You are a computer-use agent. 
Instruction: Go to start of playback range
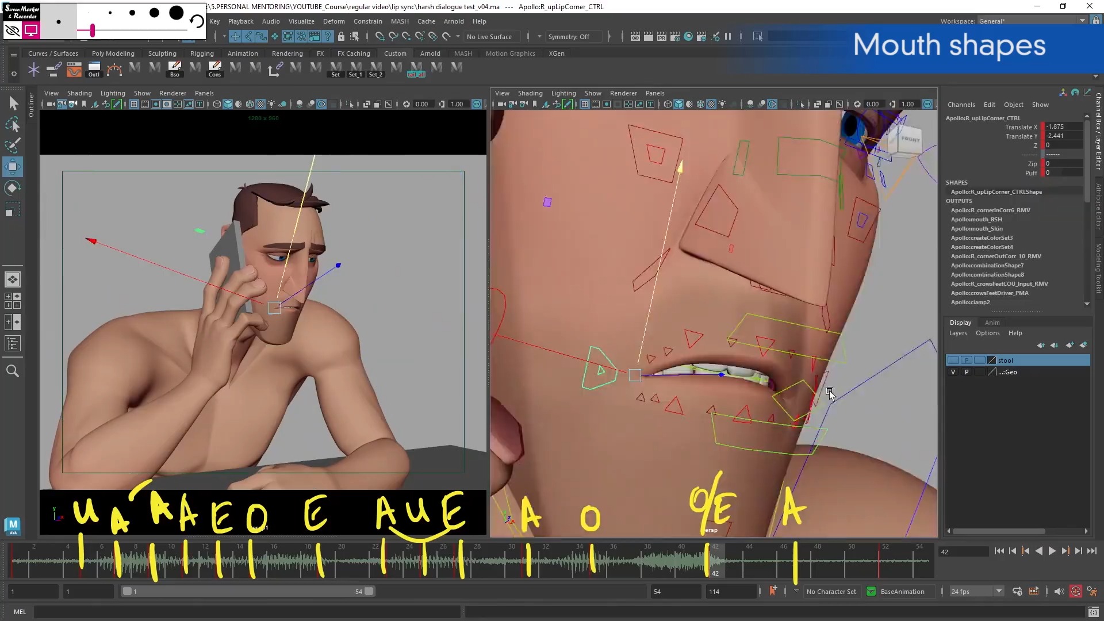tap(999, 551)
